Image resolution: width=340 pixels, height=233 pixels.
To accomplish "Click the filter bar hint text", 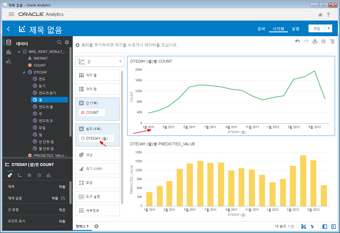I will (x=130, y=45).
